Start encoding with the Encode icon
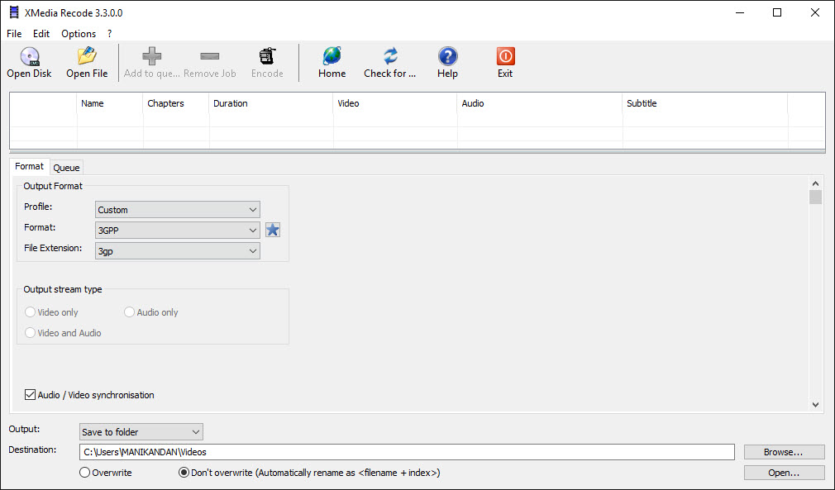Viewport: 835px width, 490px height. pyautogui.click(x=267, y=56)
